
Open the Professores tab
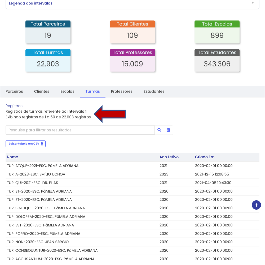click(122, 91)
